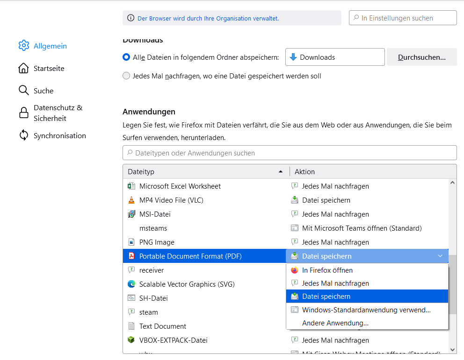Screen dimensions: 464x360
Task: Click the Suche magnifier icon in sidebar
Action: click(23, 91)
